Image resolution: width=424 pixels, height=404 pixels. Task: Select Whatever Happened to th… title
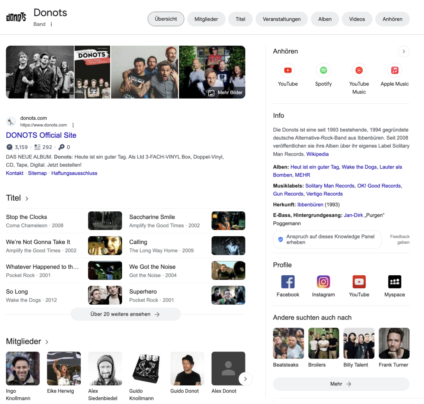coord(42,267)
